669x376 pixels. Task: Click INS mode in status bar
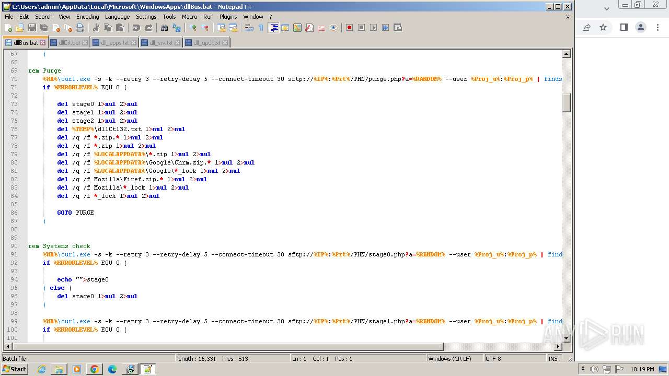click(x=552, y=359)
